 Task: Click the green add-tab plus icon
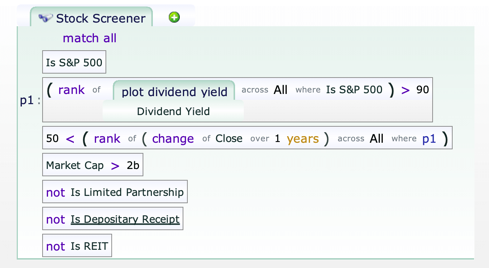pyautogui.click(x=174, y=17)
